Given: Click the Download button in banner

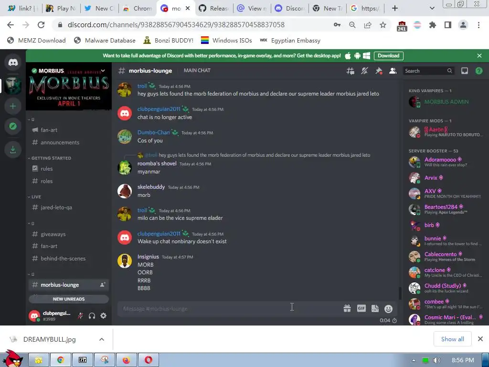Looking at the screenshot, I should (x=388, y=55).
